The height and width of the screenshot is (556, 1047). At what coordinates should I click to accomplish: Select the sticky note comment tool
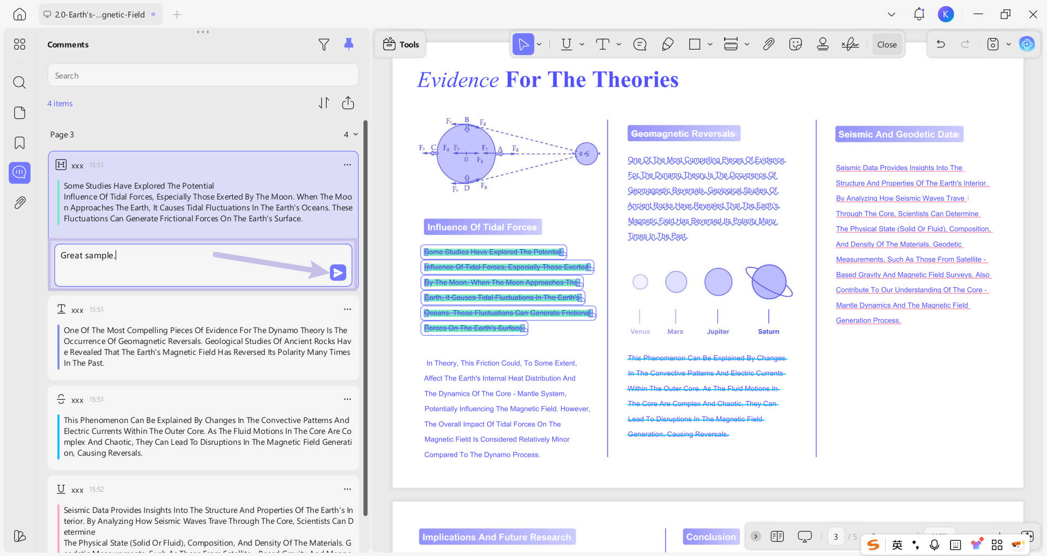click(x=640, y=44)
